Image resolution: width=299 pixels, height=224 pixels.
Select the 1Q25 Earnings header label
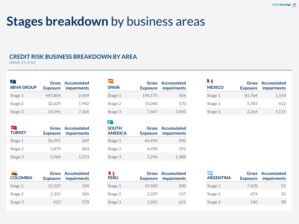click(281, 4)
